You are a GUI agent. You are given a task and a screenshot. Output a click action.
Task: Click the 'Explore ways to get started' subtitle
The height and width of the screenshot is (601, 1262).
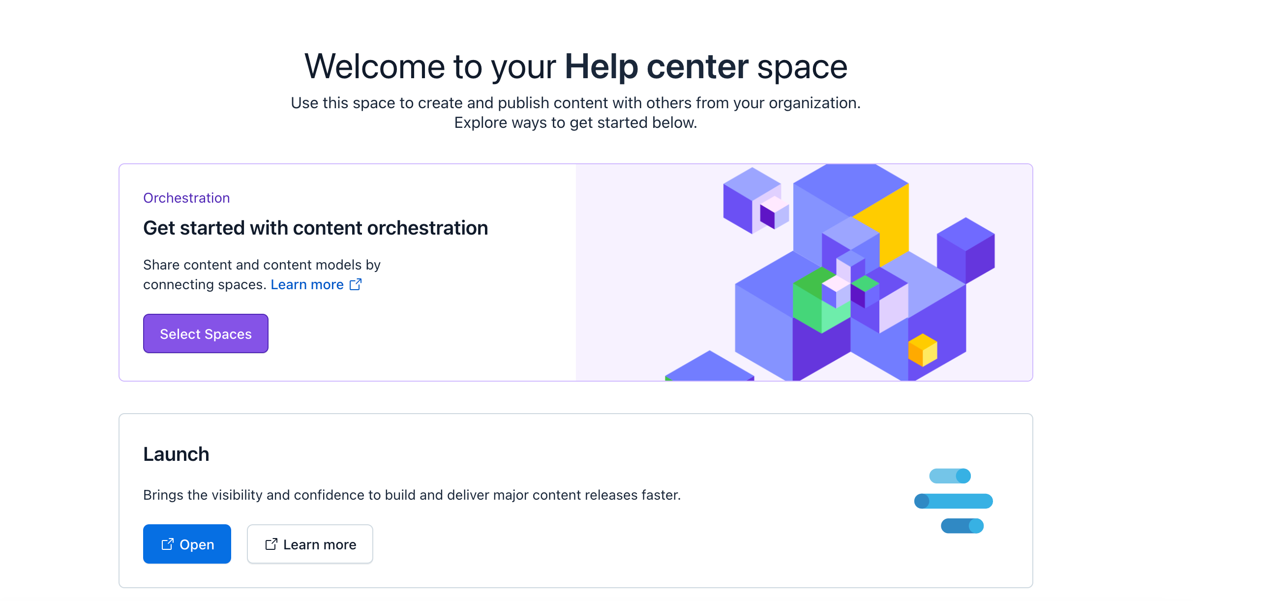(x=575, y=122)
